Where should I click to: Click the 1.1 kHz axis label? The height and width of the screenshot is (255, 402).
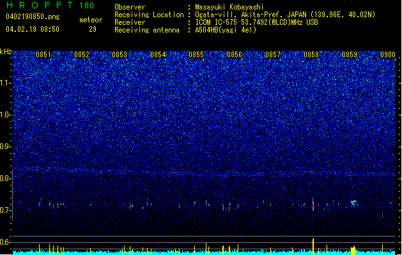[6, 83]
